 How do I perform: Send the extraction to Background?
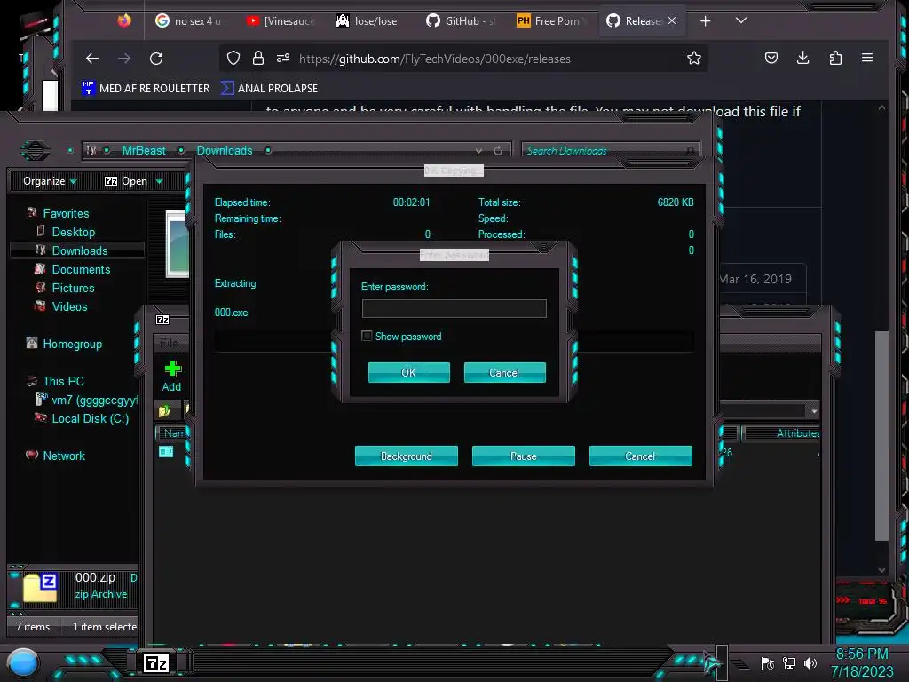pos(406,456)
